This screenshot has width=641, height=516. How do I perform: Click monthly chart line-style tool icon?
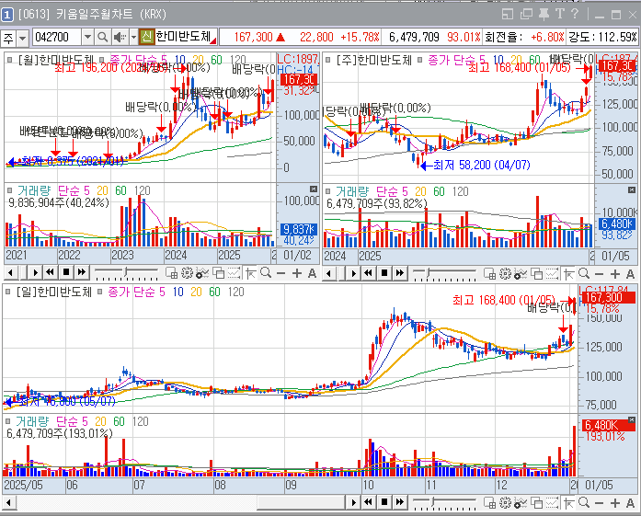point(202,273)
